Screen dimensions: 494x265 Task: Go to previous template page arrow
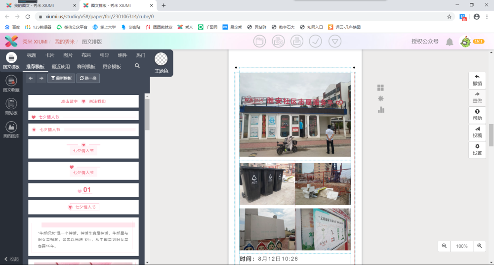31,78
